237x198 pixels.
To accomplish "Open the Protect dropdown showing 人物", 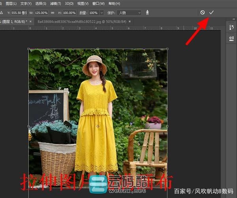I will click(128, 13).
